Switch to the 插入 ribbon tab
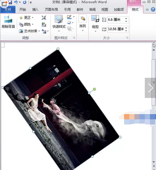This screenshot has height=170, width=156. click(x=35, y=10)
